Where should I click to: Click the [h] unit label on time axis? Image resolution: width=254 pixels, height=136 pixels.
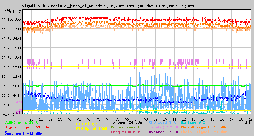pos(247,122)
